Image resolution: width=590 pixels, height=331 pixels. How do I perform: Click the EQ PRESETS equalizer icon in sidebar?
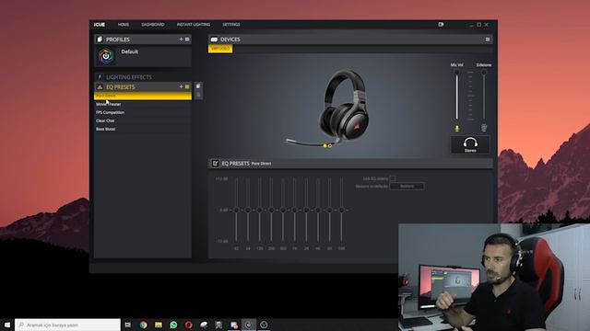(x=100, y=87)
